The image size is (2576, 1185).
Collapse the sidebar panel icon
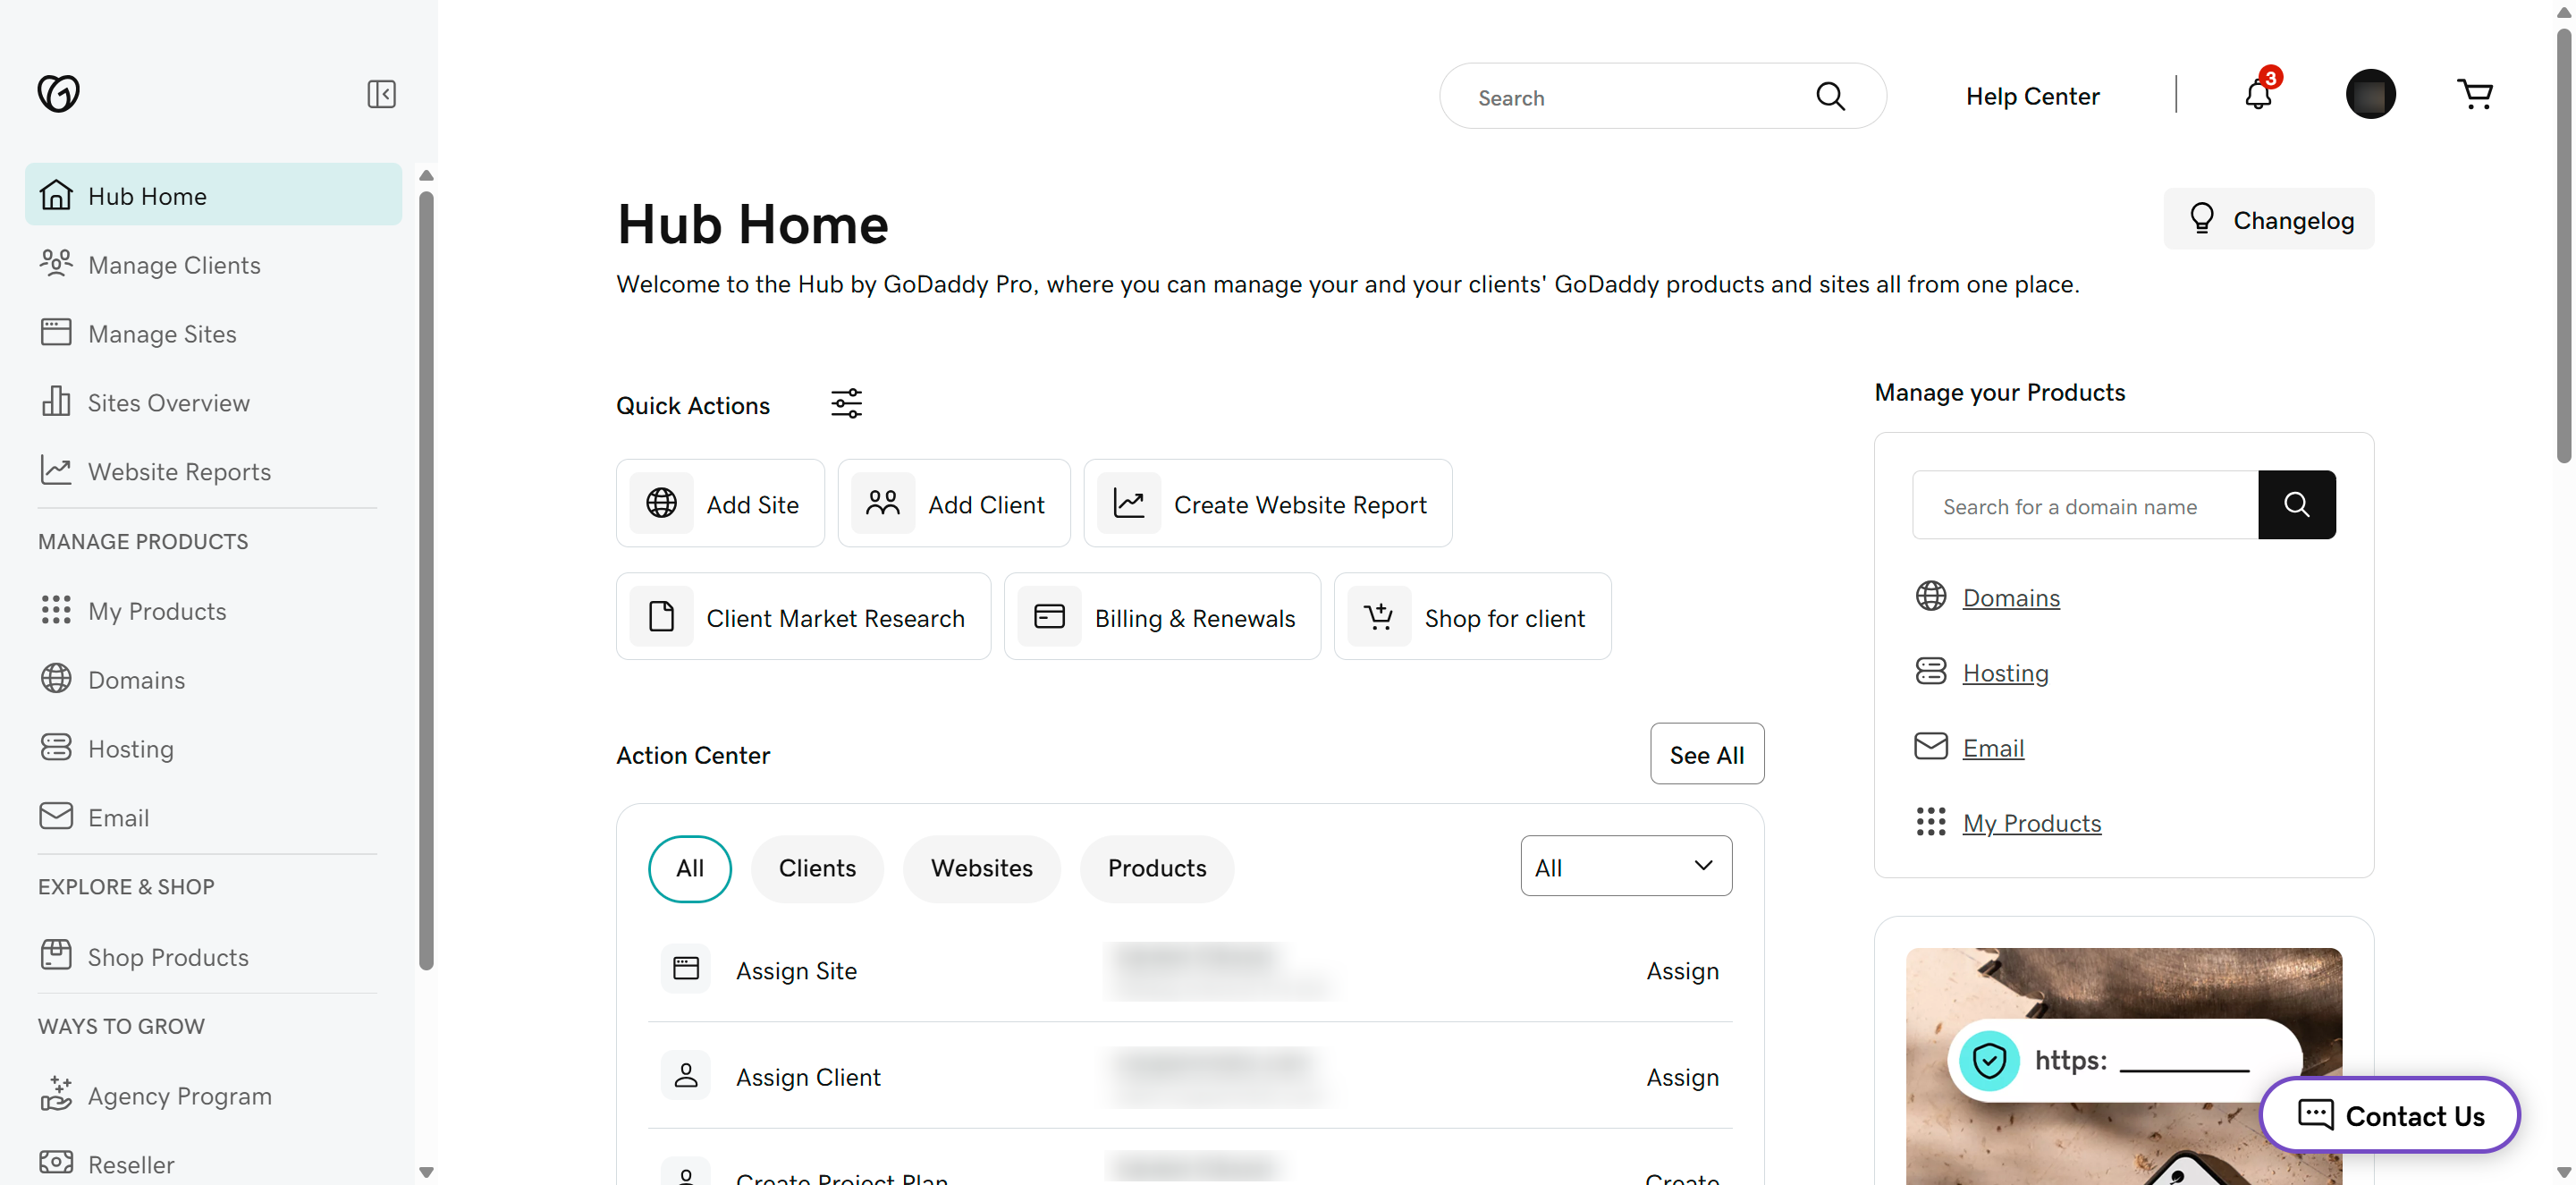pyautogui.click(x=381, y=94)
